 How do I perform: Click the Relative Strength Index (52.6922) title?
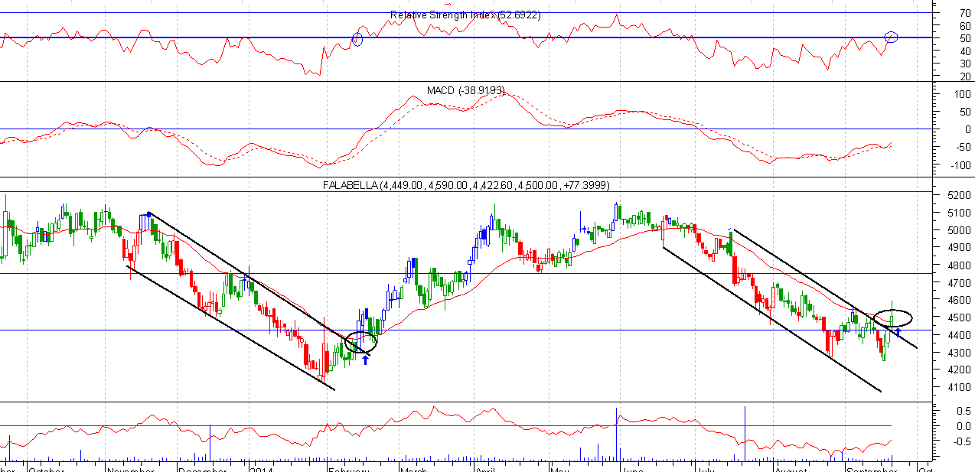click(x=465, y=15)
